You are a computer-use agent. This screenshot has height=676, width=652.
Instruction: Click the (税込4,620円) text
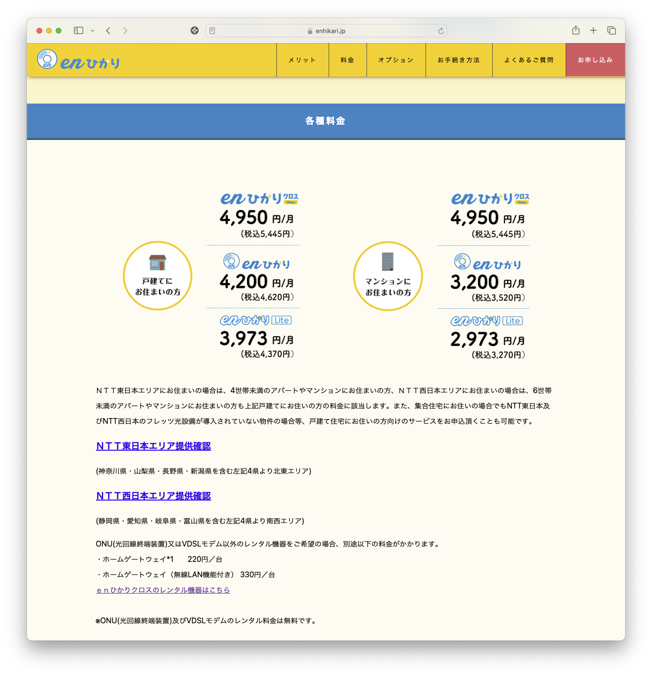click(x=267, y=297)
